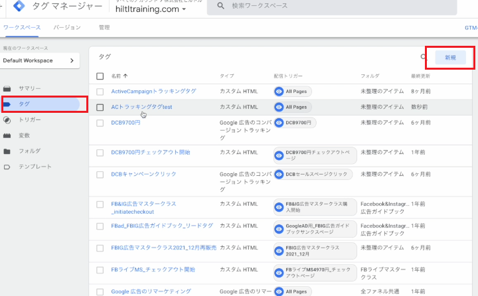Click the FBIG広告マスタークラス2021_12月 trigger chip
Screen dimensions: 478x296
315,251
